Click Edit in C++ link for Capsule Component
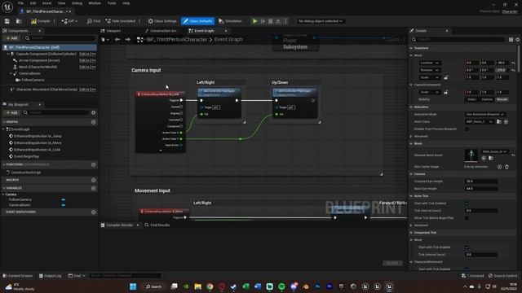The width and height of the screenshot is (522, 293). point(87,54)
